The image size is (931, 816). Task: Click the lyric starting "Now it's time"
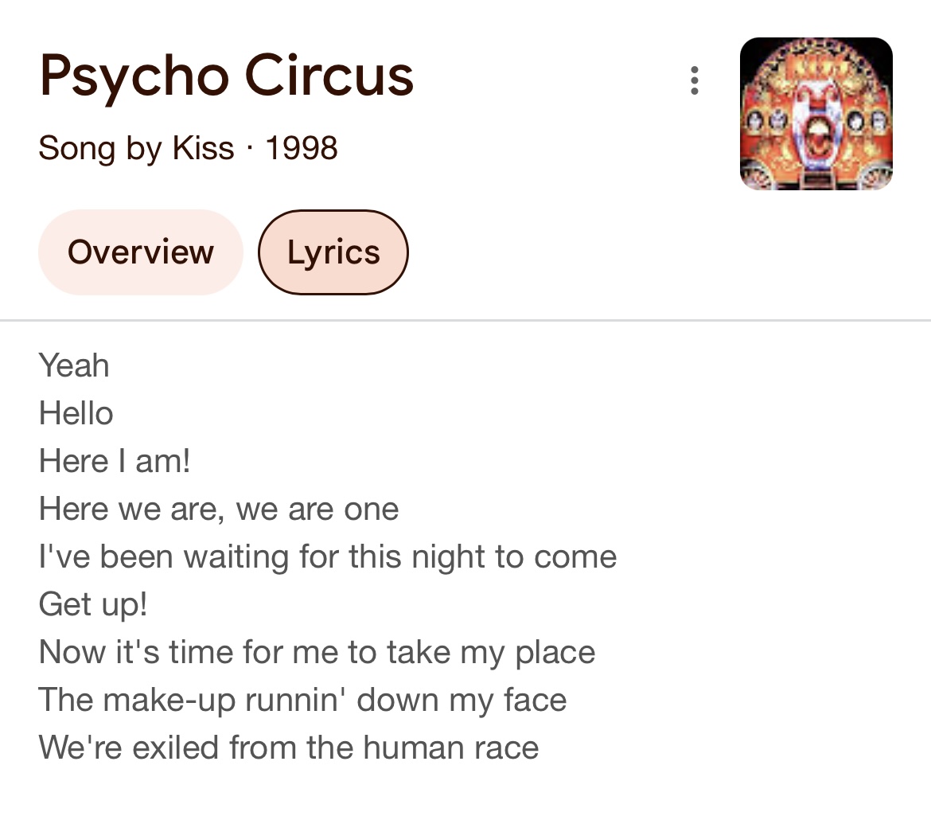click(317, 653)
